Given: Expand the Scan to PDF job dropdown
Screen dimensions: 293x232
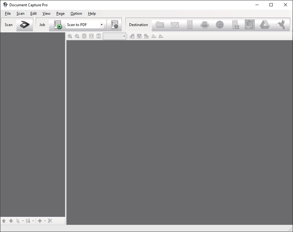Looking at the screenshot, I should pos(102,24).
